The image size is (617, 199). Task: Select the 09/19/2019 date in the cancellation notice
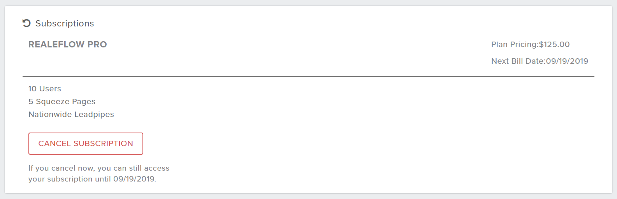[x=135, y=179]
